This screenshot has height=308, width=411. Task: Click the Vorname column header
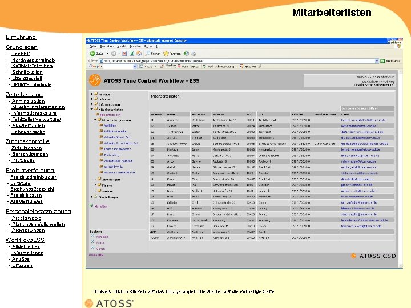(201, 114)
